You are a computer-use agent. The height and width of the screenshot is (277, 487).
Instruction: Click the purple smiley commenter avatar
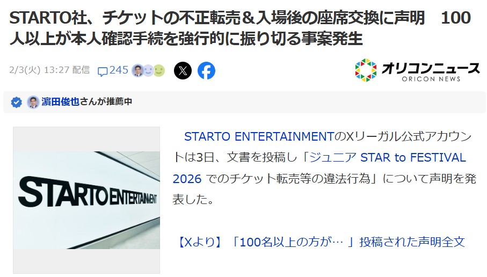pyautogui.click(x=148, y=70)
